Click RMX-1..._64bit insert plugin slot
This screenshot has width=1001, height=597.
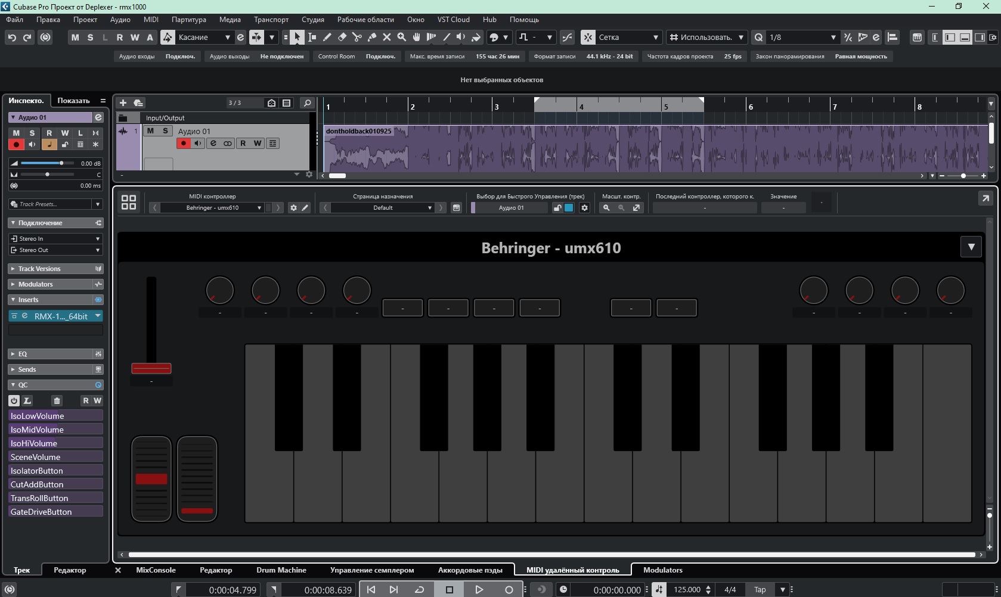(55, 316)
